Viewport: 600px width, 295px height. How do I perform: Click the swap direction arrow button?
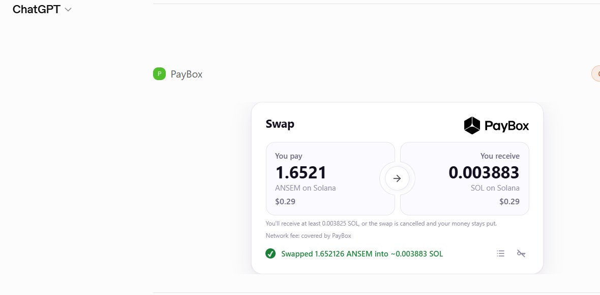397,178
